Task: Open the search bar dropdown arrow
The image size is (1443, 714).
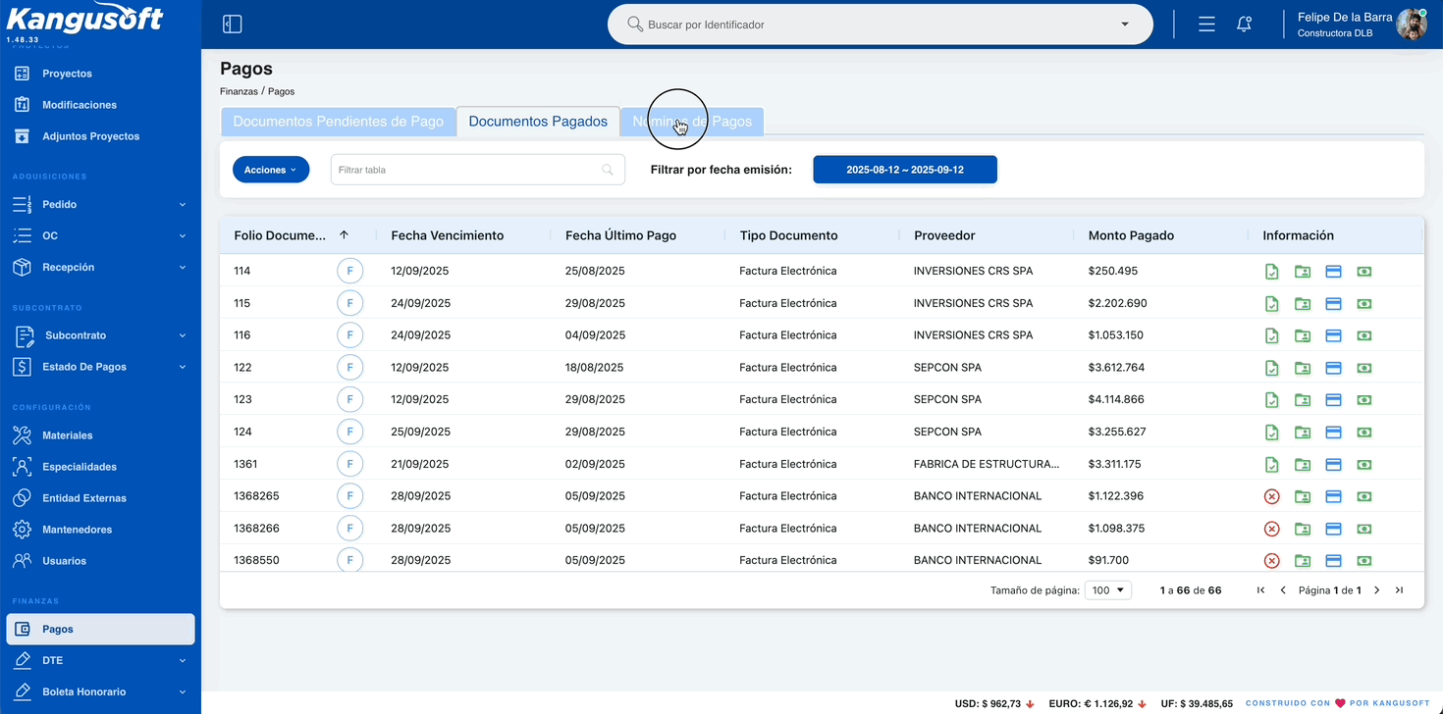Action: point(1125,25)
